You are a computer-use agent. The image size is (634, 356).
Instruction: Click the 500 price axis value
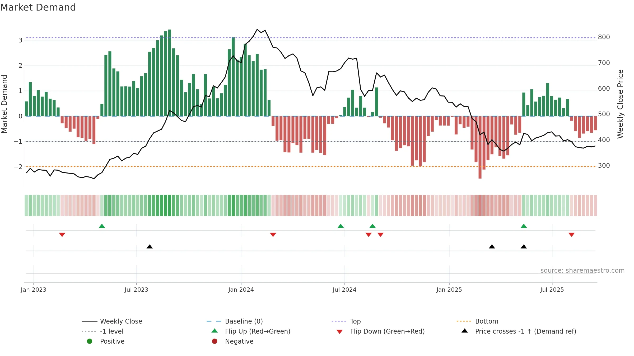[604, 114]
